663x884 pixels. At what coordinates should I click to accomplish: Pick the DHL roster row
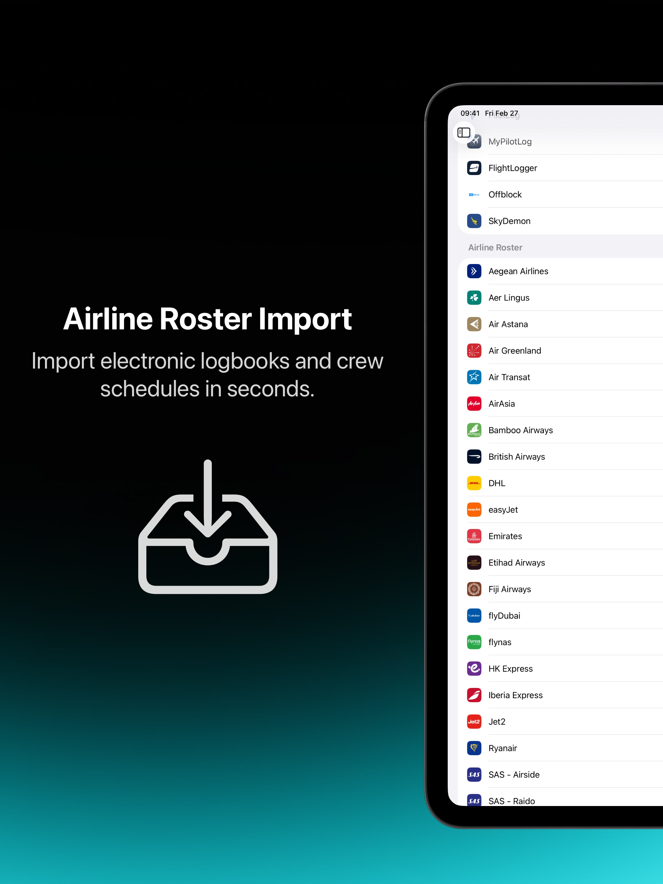(561, 483)
